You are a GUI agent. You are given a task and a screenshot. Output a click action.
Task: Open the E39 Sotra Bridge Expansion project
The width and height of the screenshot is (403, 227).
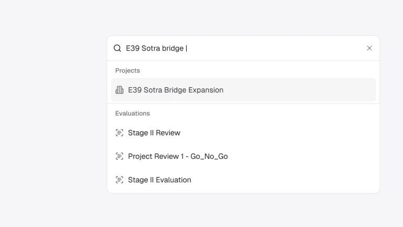point(176,90)
